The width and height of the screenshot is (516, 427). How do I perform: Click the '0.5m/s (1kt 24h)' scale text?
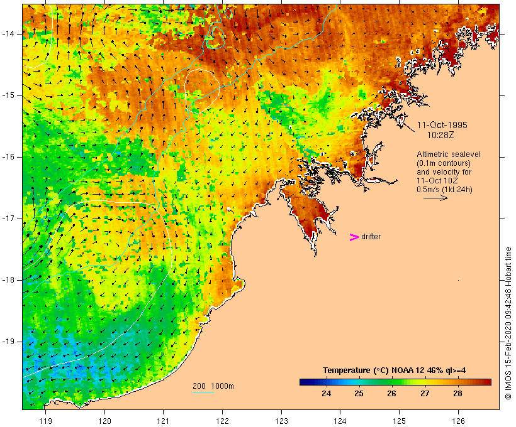[445, 190]
